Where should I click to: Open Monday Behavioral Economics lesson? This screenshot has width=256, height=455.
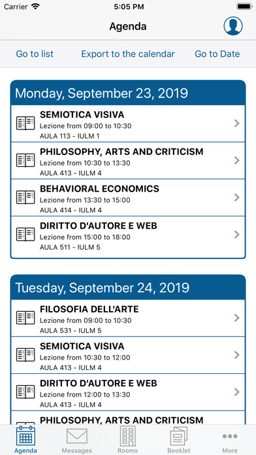(x=128, y=197)
